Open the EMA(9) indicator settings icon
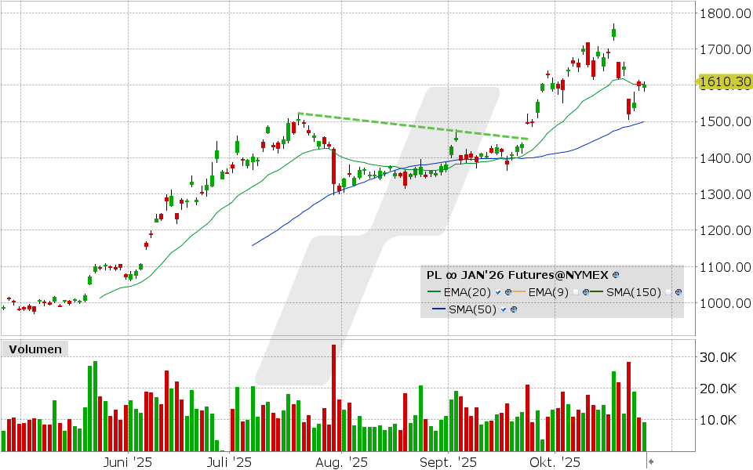 point(585,292)
